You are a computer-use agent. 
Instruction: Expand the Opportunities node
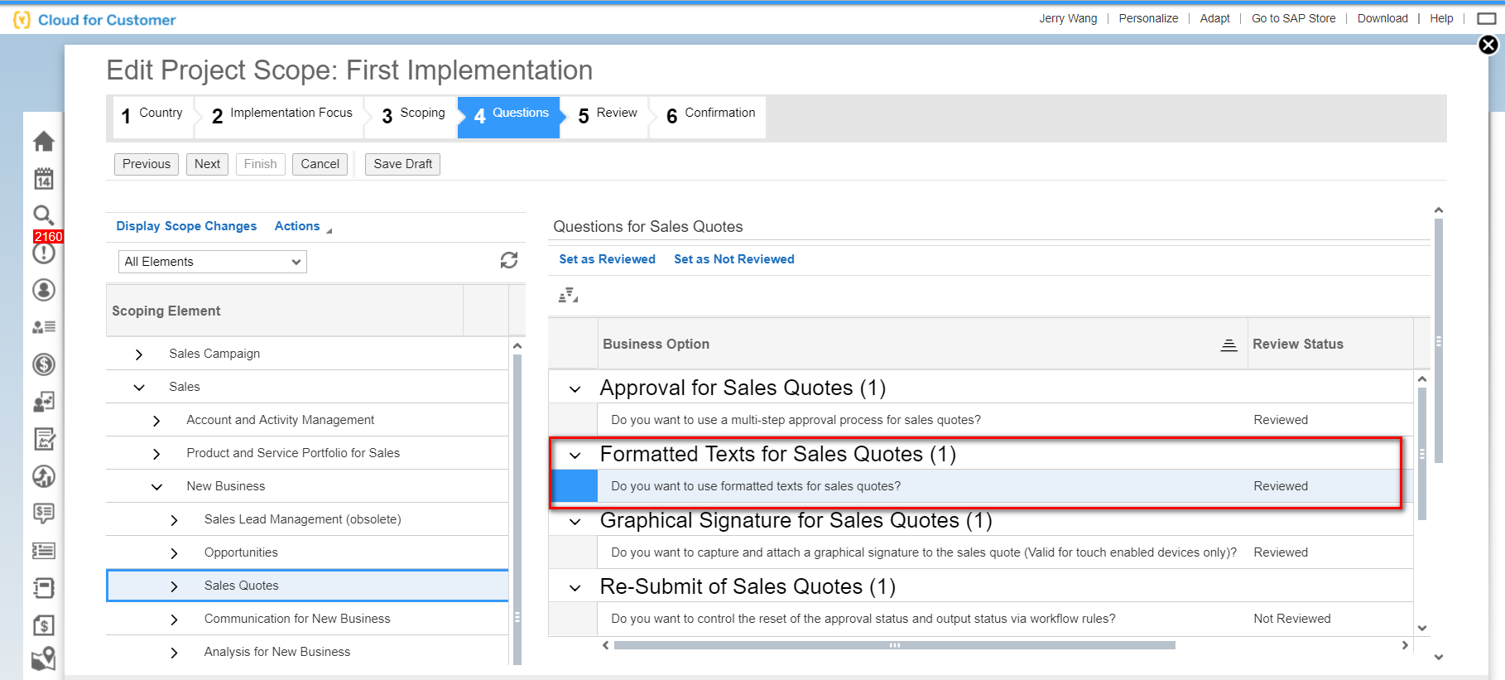[174, 553]
